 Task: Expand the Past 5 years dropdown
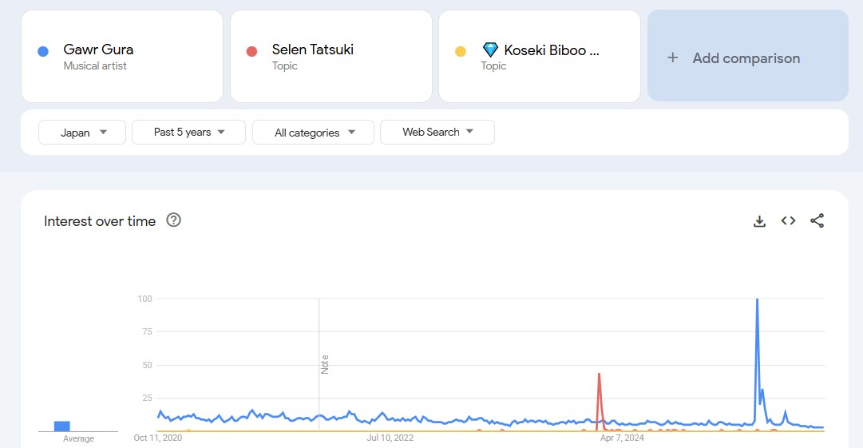188,133
